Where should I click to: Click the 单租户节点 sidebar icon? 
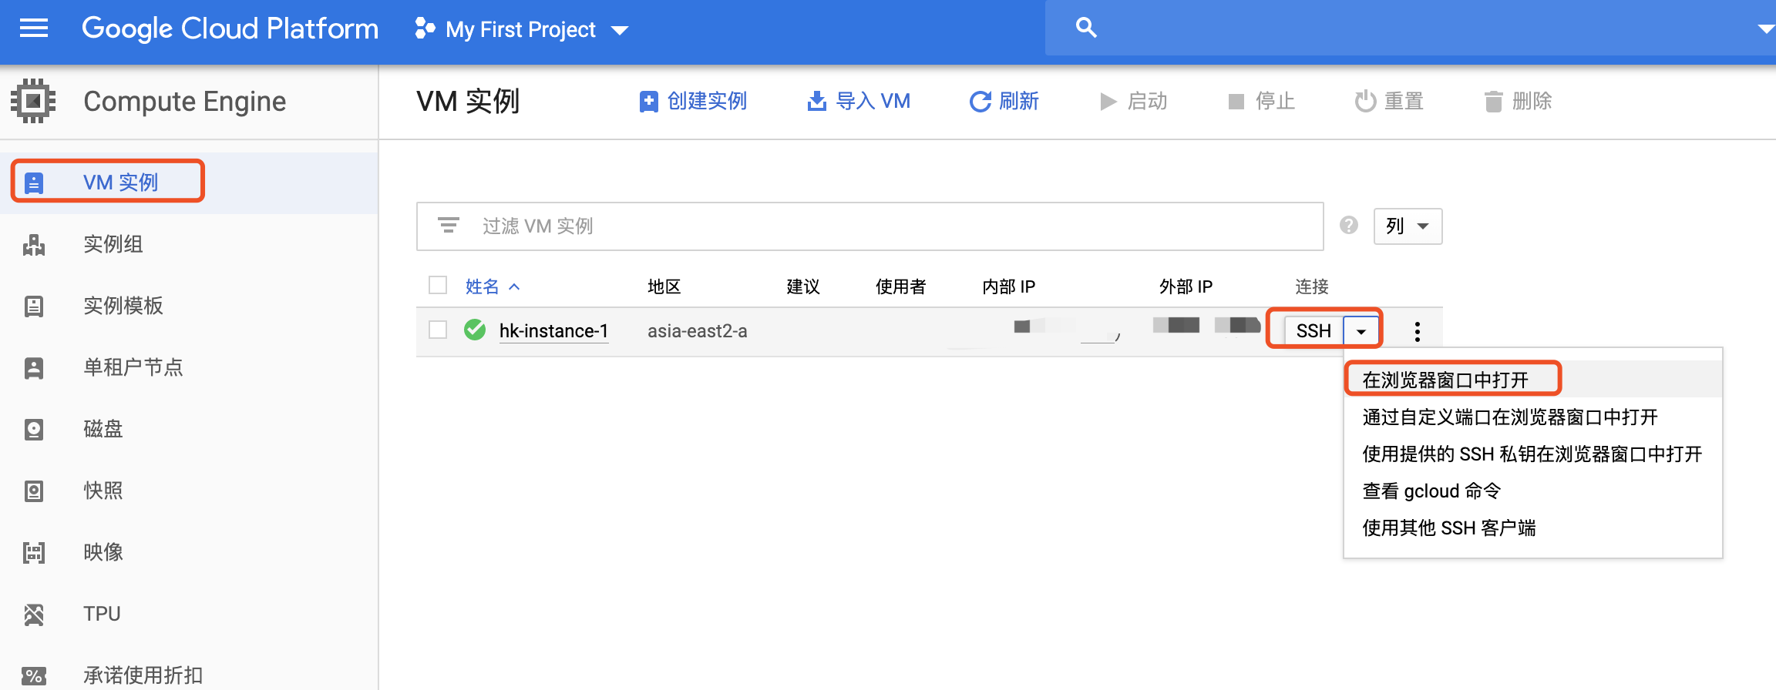coord(34,367)
